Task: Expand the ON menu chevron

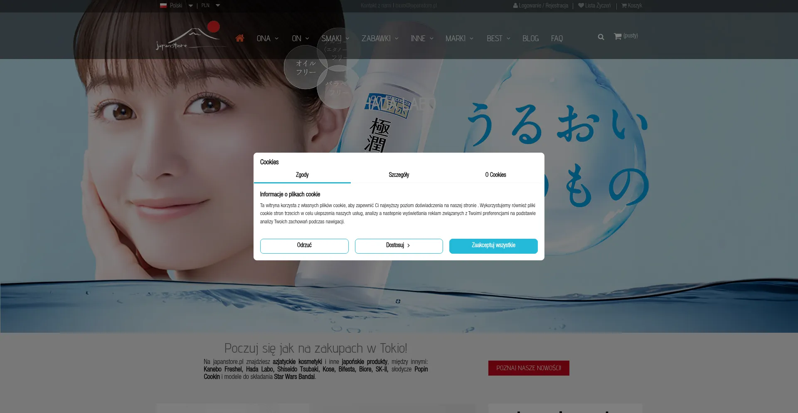Action: (x=307, y=38)
